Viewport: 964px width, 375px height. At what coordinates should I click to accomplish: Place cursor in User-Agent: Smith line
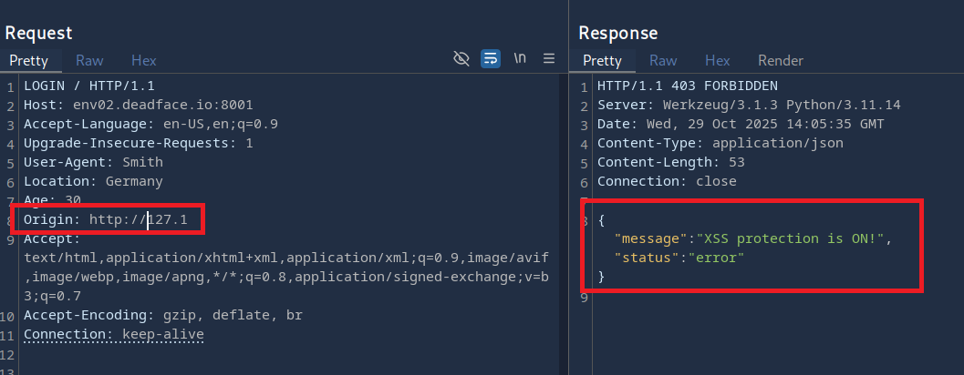pos(93,163)
